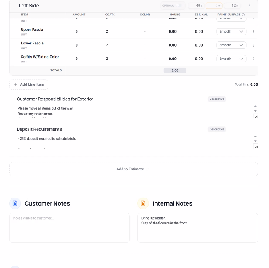Edit Customer Responsibilities text with pencil icon
269x268 pixels.
[256, 117]
